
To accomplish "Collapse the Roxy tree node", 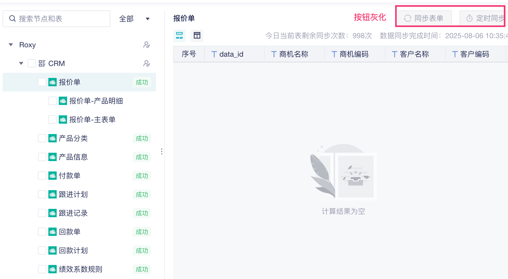I will (x=11, y=45).
